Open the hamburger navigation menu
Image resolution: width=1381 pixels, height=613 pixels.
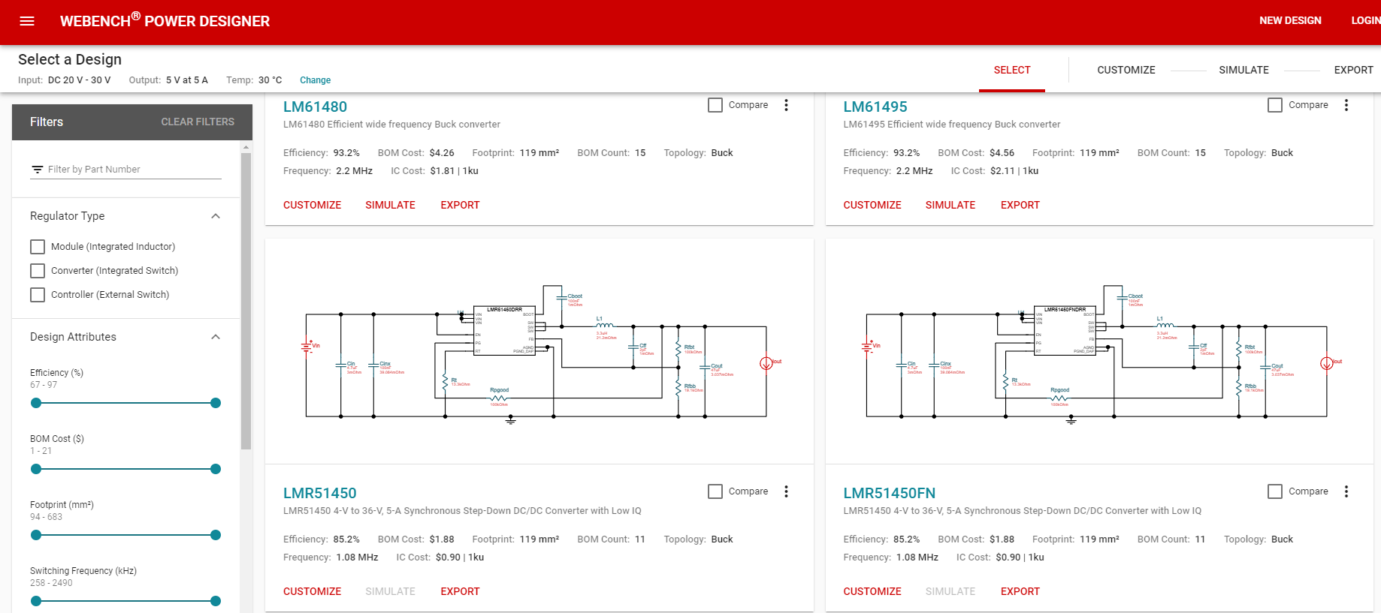click(27, 21)
